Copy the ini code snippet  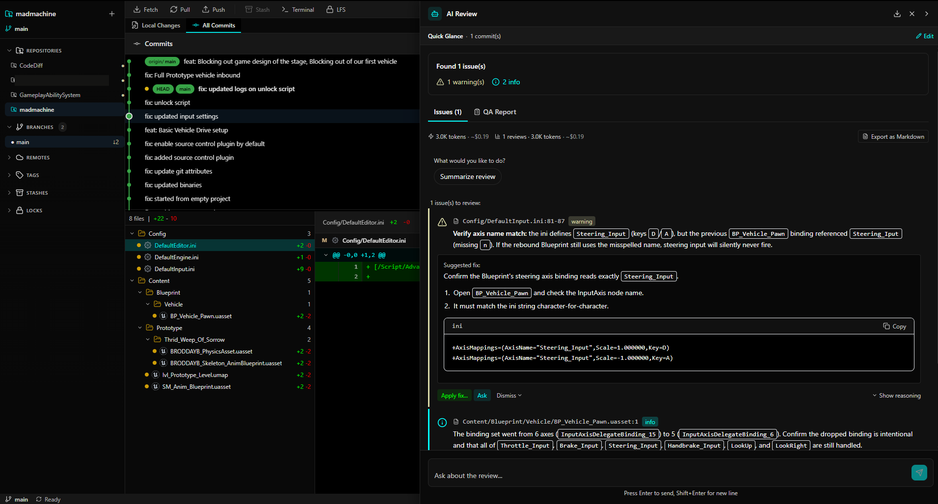(895, 327)
